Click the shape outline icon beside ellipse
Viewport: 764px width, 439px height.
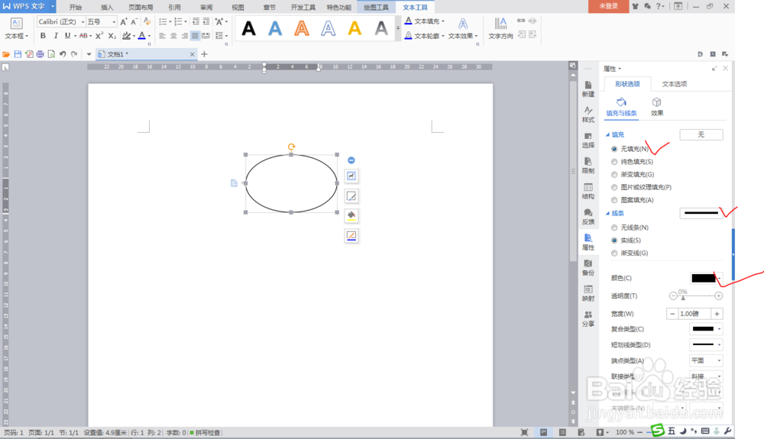coord(351,236)
